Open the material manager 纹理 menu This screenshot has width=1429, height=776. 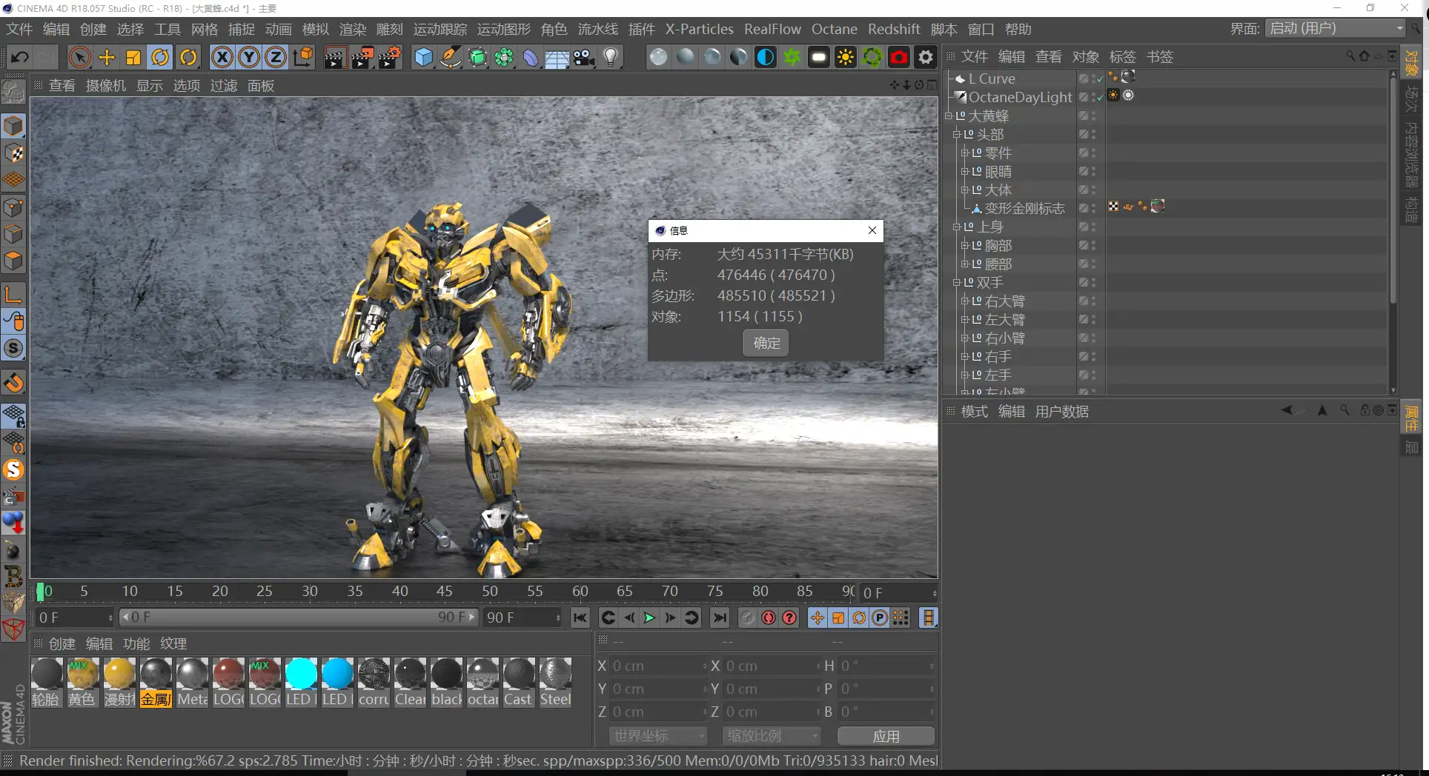[173, 643]
